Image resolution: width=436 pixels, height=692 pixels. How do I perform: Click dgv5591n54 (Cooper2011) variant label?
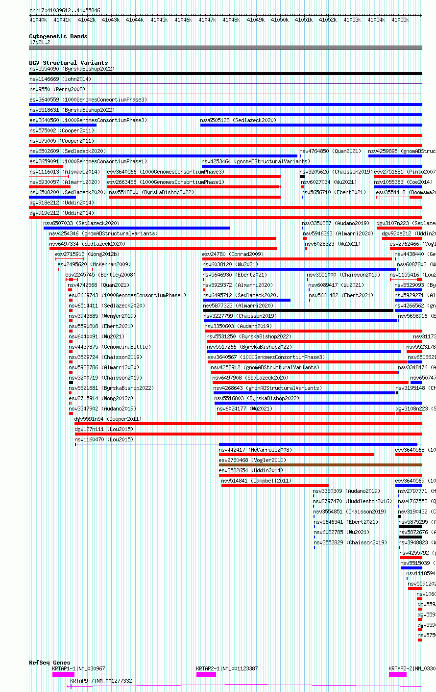108,419
